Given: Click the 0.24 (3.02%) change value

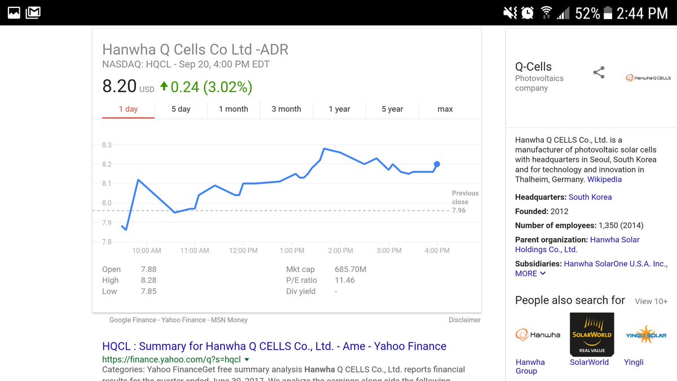Looking at the screenshot, I should pyautogui.click(x=212, y=87).
